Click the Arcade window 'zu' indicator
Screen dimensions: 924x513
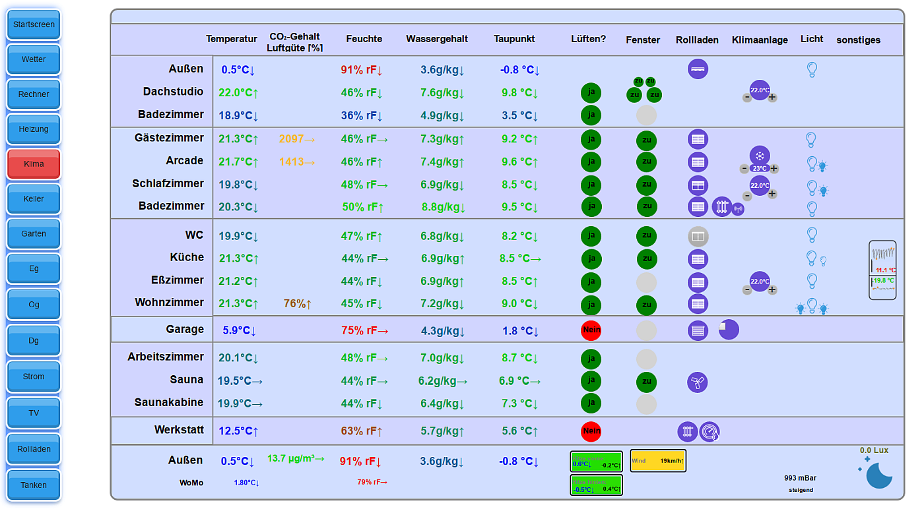646,162
